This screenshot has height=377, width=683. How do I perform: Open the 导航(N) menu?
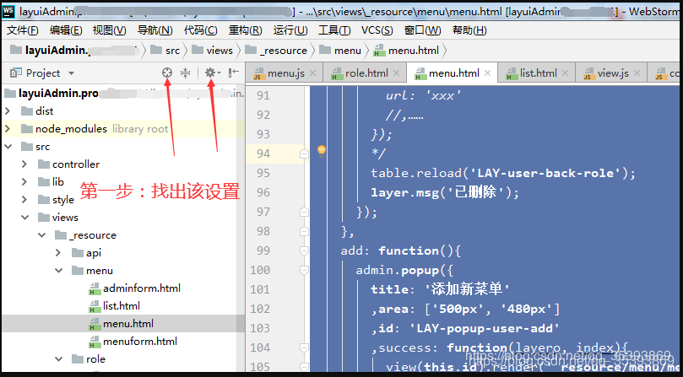pos(155,30)
